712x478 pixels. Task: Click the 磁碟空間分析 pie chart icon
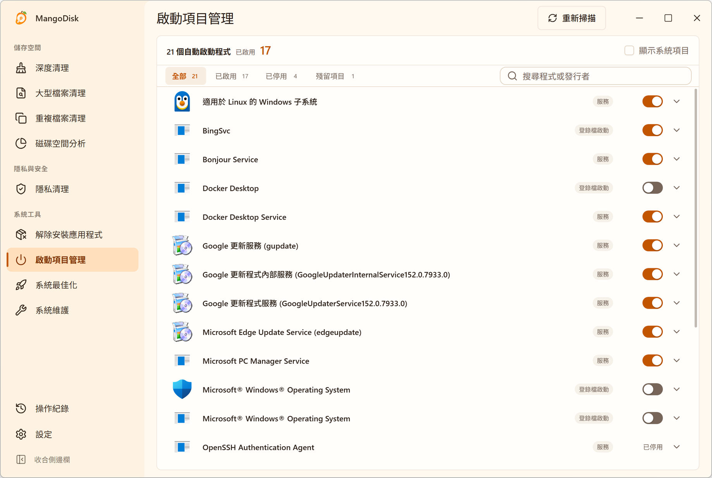pos(21,143)
